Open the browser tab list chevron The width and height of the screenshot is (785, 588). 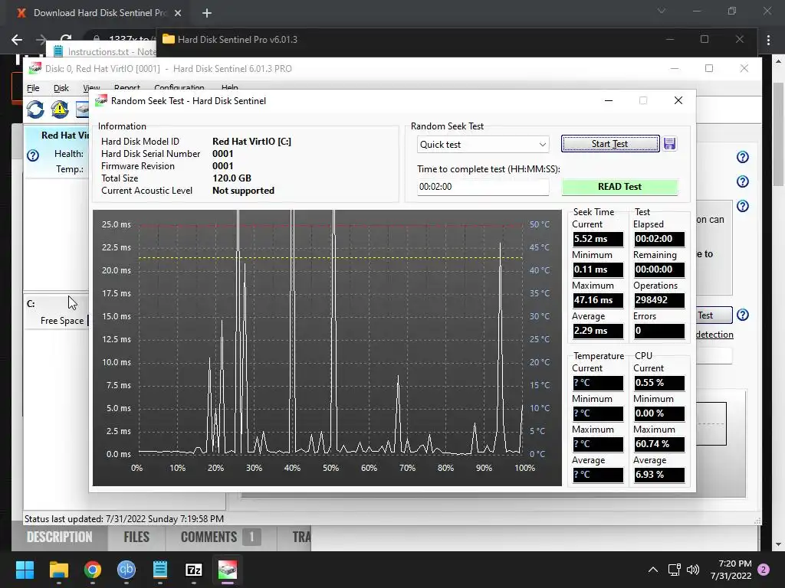point(662,11)
